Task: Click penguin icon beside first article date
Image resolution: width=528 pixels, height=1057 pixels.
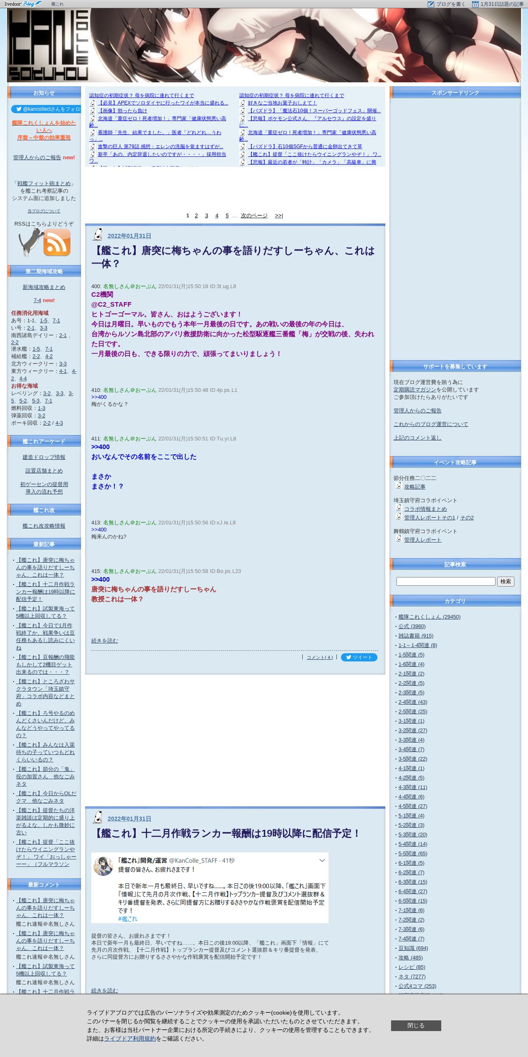Action: (x=97, y=235)
